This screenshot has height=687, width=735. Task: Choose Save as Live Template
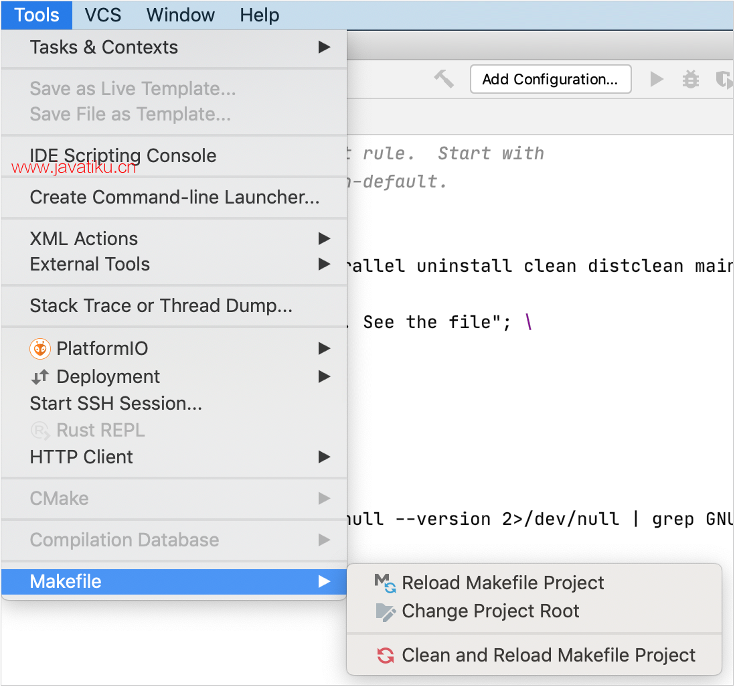174,88
